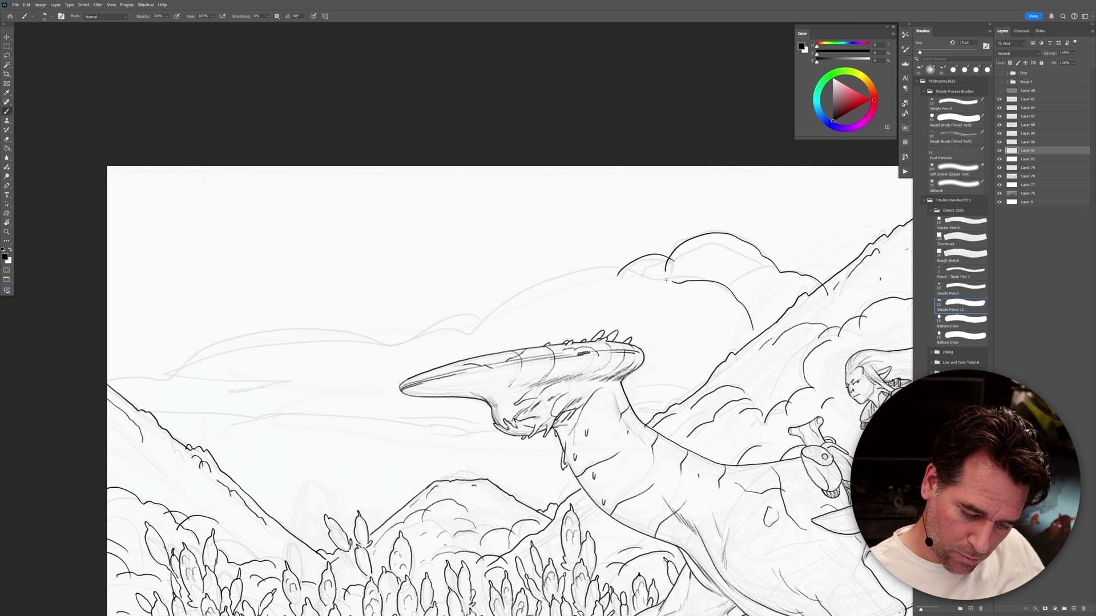This screenshot has height=616, width=1096.
Task: Hide Layer 81 visibility eye
Action: point(1000,99)
